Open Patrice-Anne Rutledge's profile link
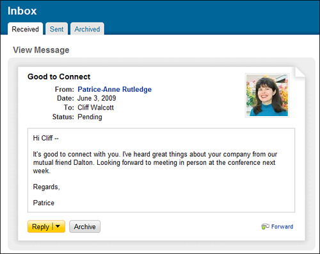The height and width of the screenshot is (254, 320). (x=115, y=89)
